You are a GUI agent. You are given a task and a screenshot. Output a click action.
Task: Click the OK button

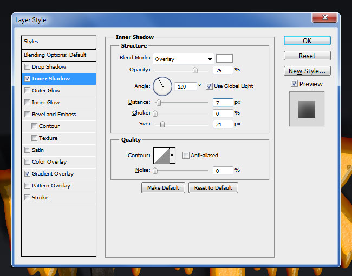coord(307,41)
